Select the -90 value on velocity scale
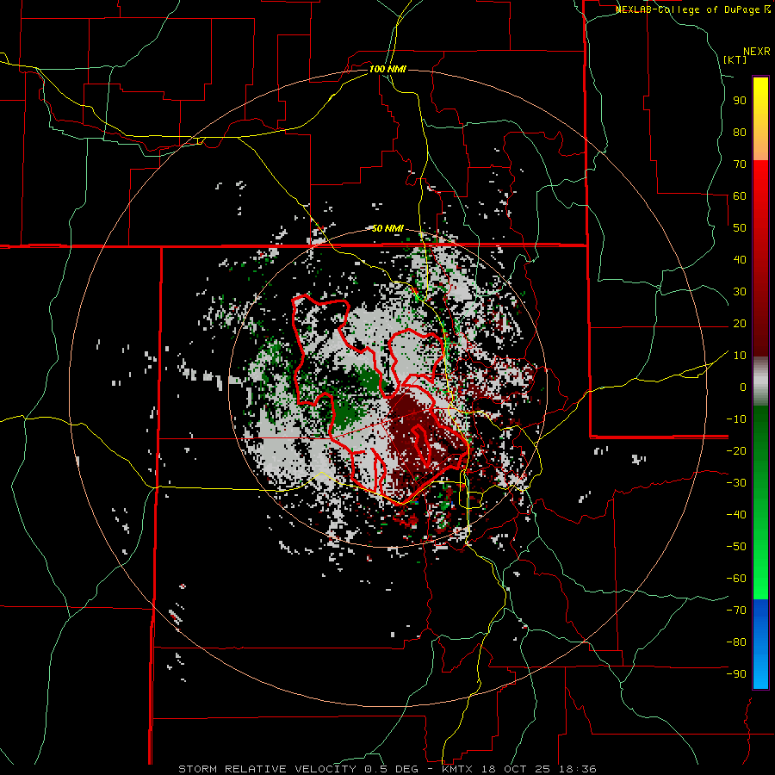This screenshot has width=775, height=775. (x=736, y=674)
